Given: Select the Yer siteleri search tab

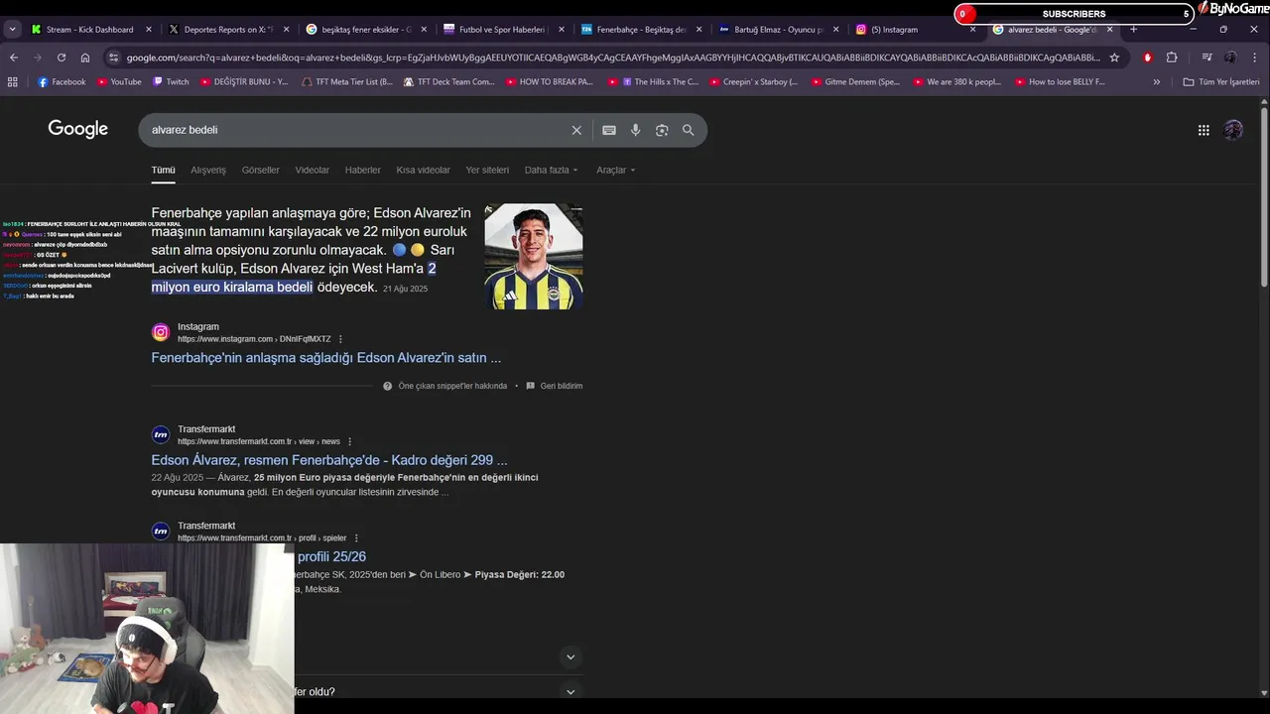Looking at the screenshot, I should [487, 170].
